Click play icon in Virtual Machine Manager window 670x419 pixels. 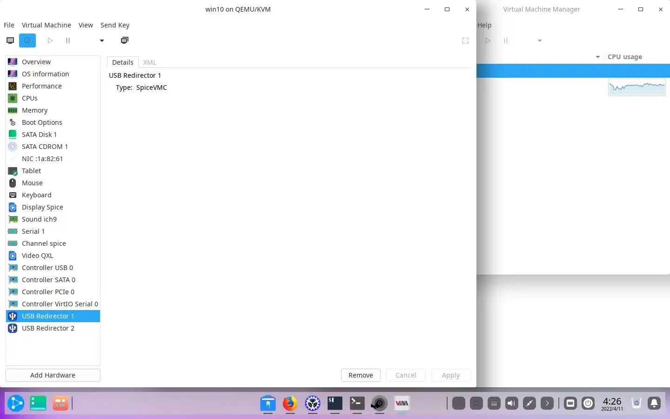488,41
